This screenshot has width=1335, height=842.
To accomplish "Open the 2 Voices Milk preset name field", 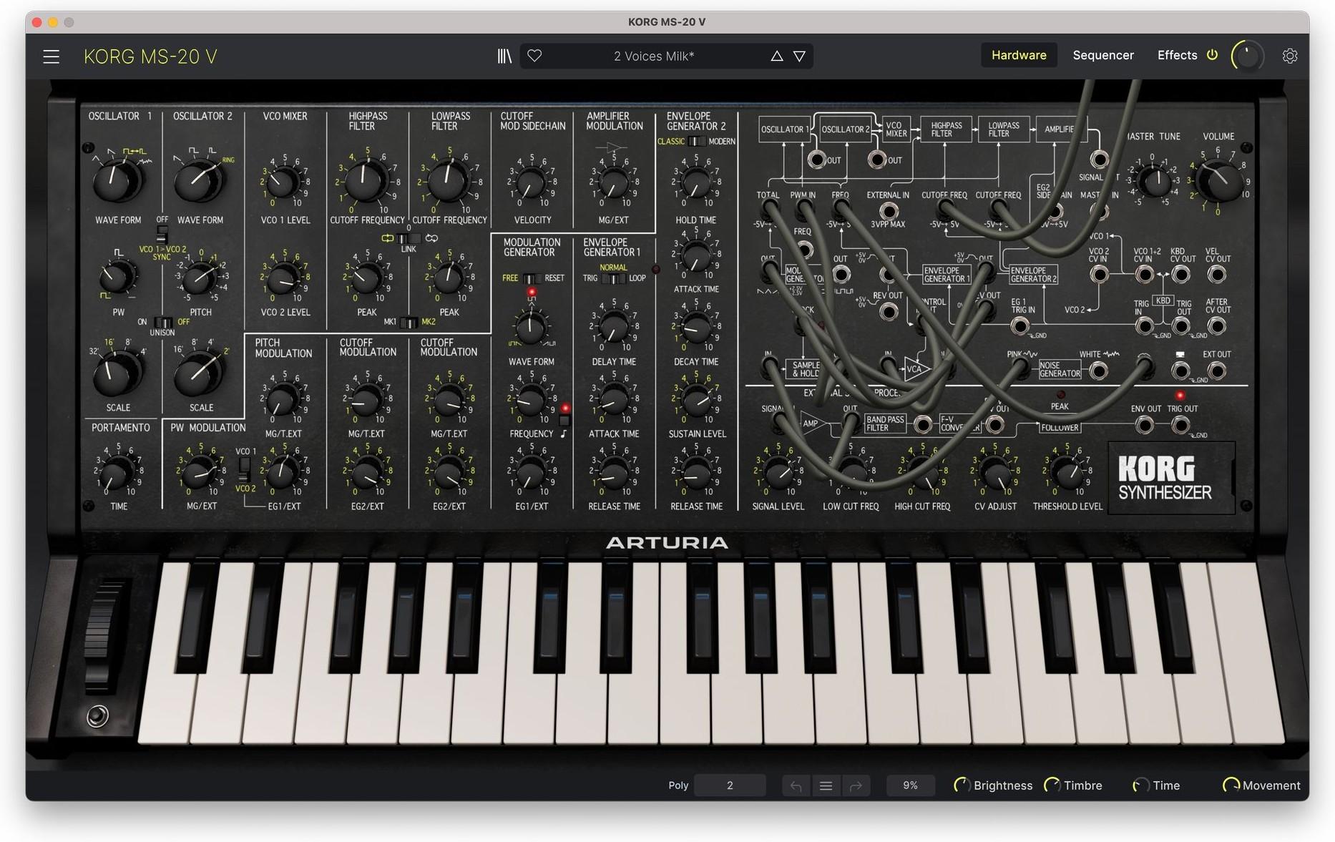I will pyautogui.click(x=652, y=56).
